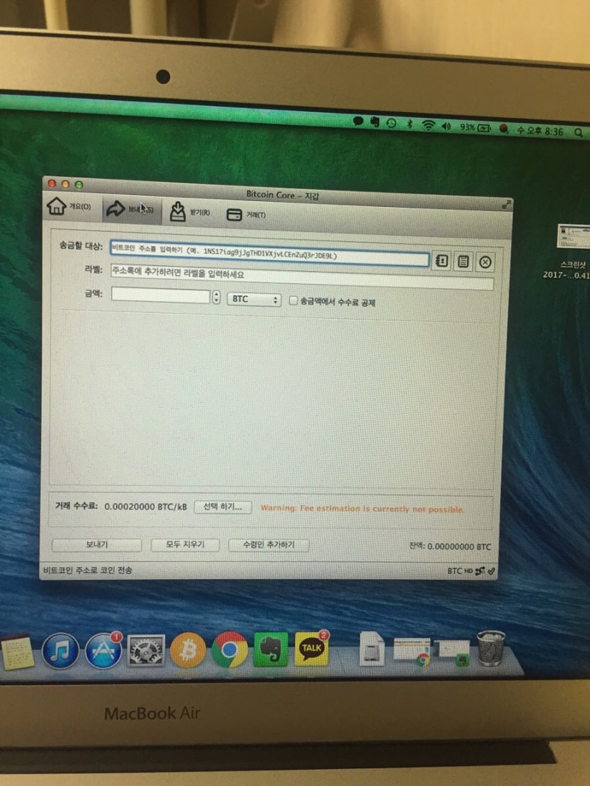The width and height of the screenshot is (590, 786).
Task: Click the 라벨 label input field
Action: [302, 277]
